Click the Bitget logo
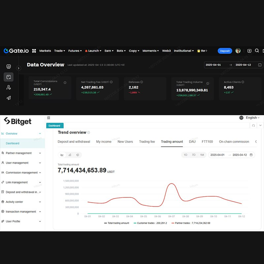Image resolution: width=264 pixels, height=264 pixels. pos(17,121)
